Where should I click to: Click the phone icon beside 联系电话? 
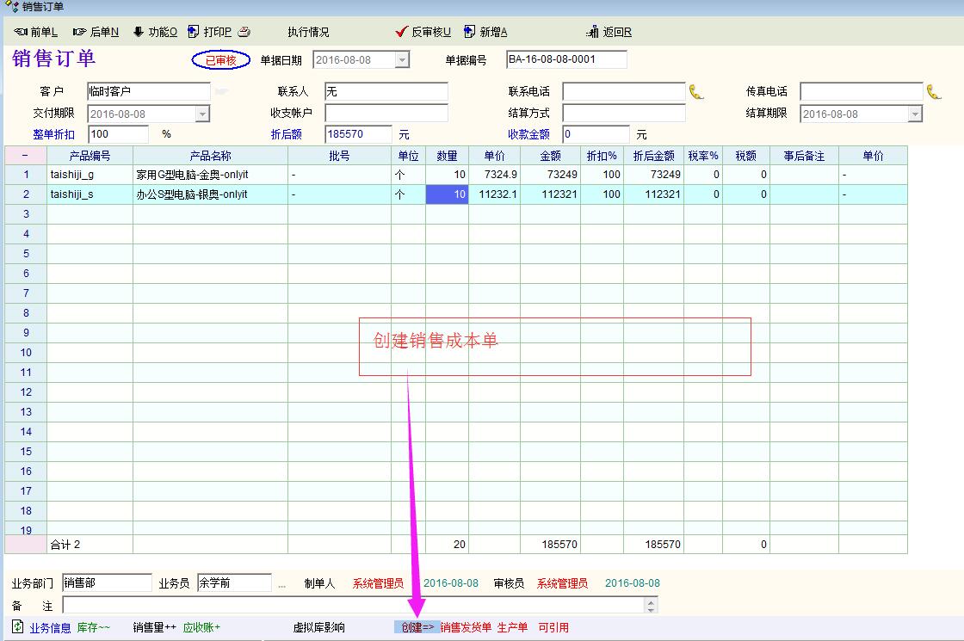(x=696, y=91)
